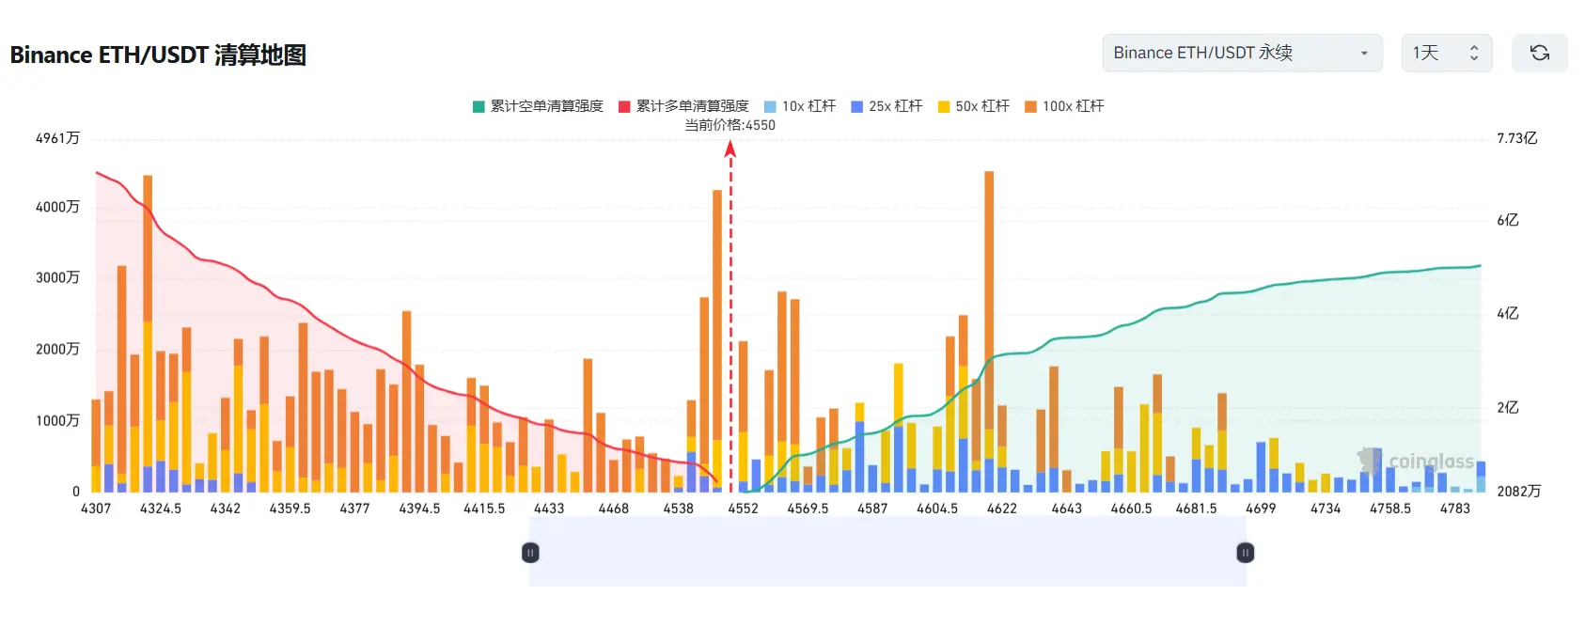Click the x-axis label 4783
Image resolution: width=1585 pixels, height=627 pixels.
(x=1455, y=509)
